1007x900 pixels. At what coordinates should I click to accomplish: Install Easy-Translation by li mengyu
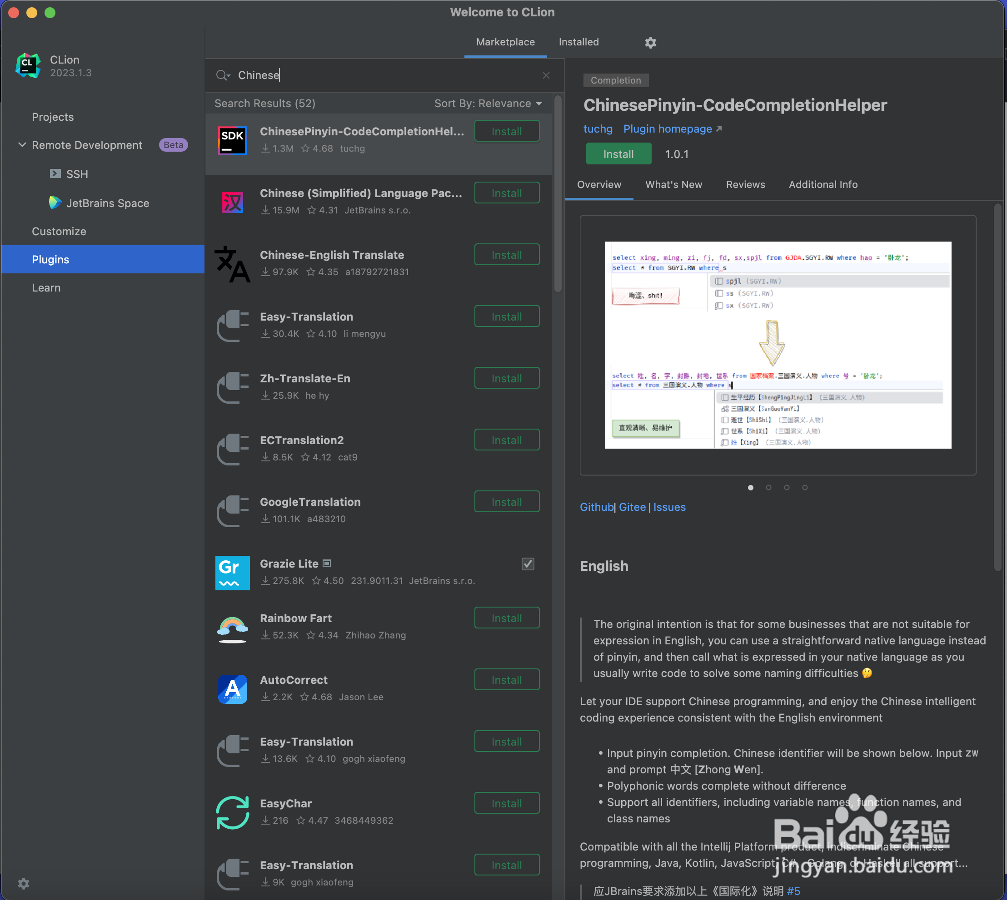(x=507, y=317)
